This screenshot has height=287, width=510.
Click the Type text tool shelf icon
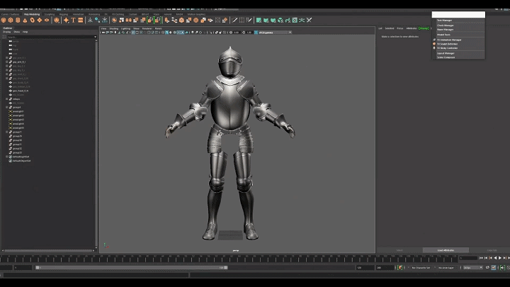point(73,20)
